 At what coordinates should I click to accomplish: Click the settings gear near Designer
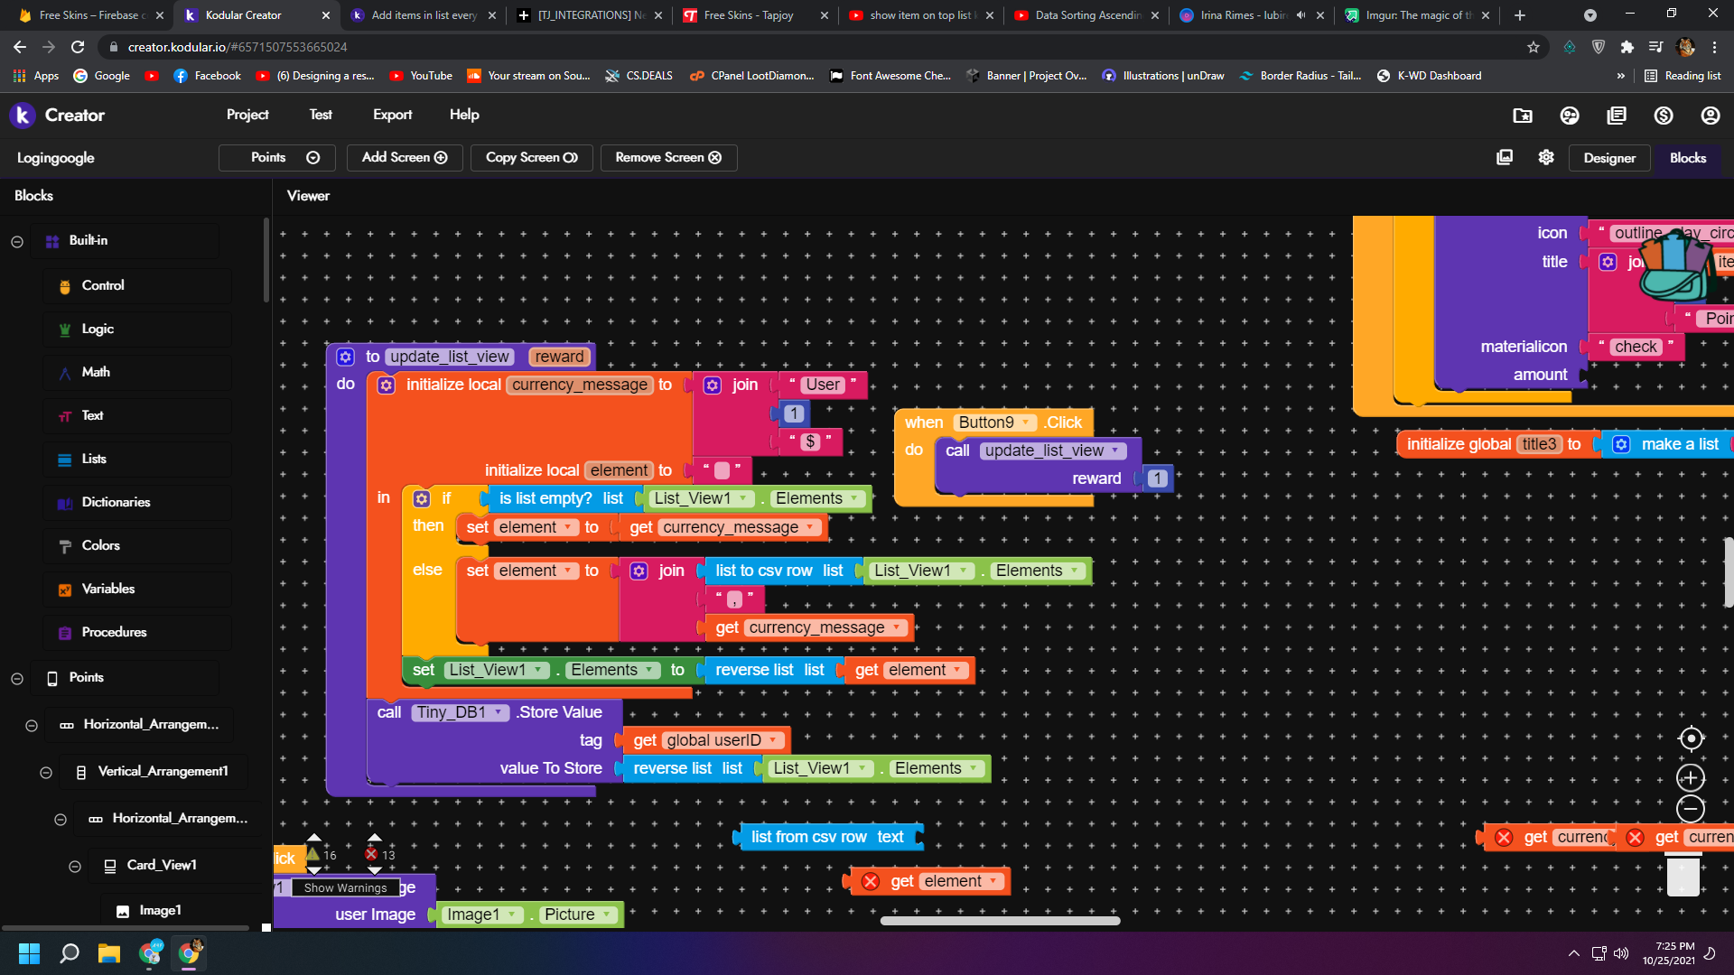pos(1546,157)
